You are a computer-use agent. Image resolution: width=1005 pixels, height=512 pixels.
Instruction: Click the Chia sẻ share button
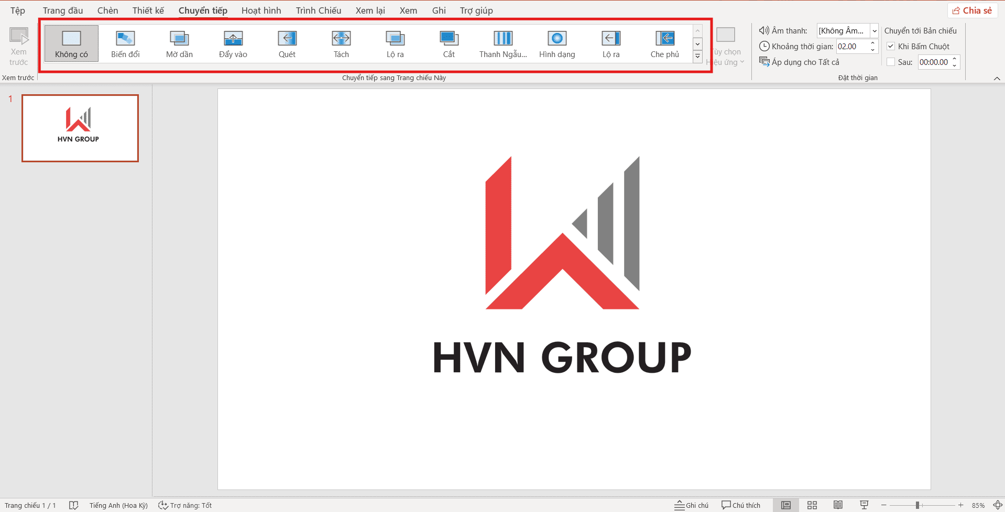pyautogui.click(x=973, y=10)
